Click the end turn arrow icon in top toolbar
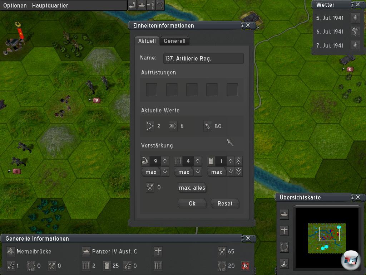Viewport: 366px width, 275px height. click(x=133, y=5)
